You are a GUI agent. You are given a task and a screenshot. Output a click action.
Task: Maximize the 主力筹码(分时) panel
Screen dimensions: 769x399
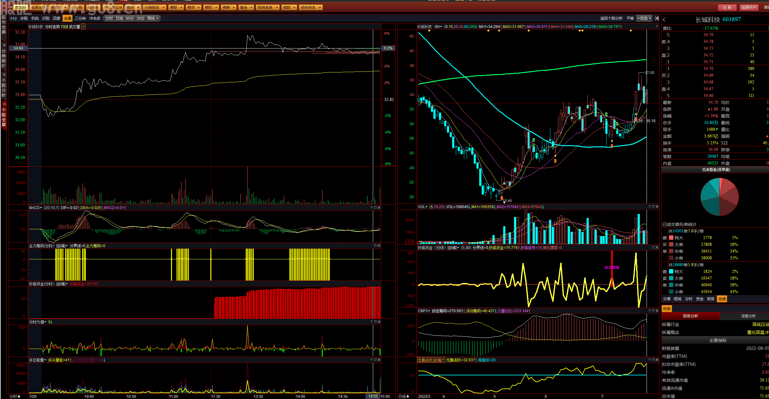pyautogui.click(x=375, y=246)
